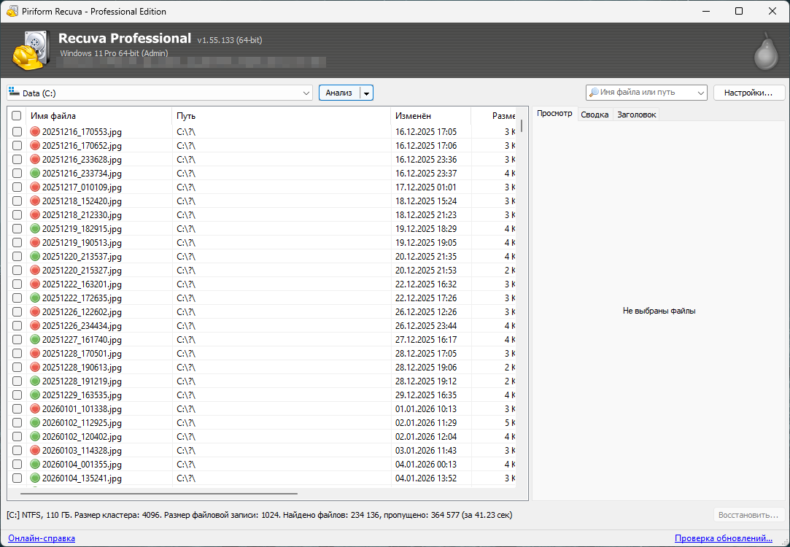The image size is (790, 547).
Task: Open the Data (C:) drive dropdown
Action: (306, 93)
